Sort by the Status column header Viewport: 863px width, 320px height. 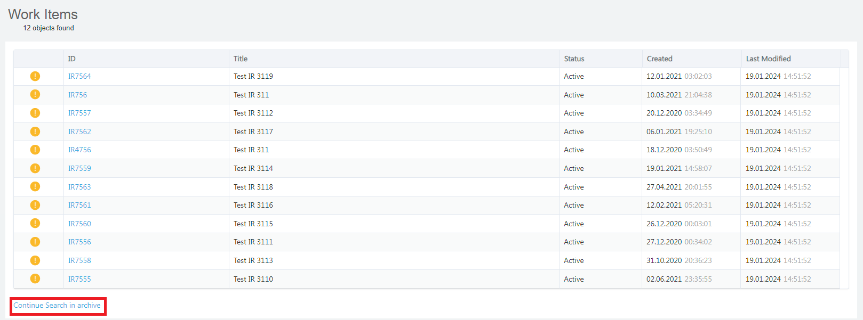[x=574, y=59]
